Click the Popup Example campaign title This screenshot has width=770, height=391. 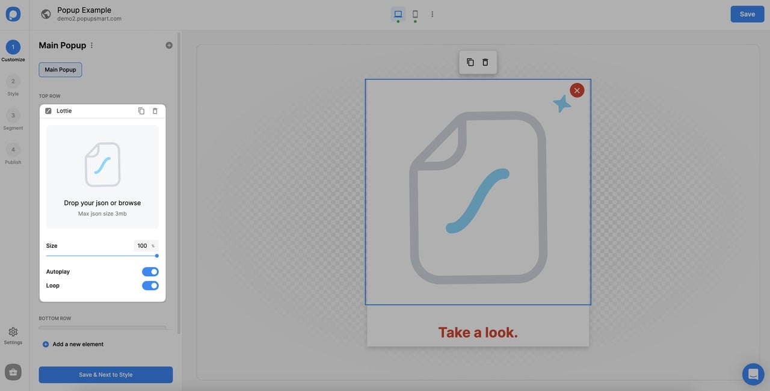[x=84, y=10]
